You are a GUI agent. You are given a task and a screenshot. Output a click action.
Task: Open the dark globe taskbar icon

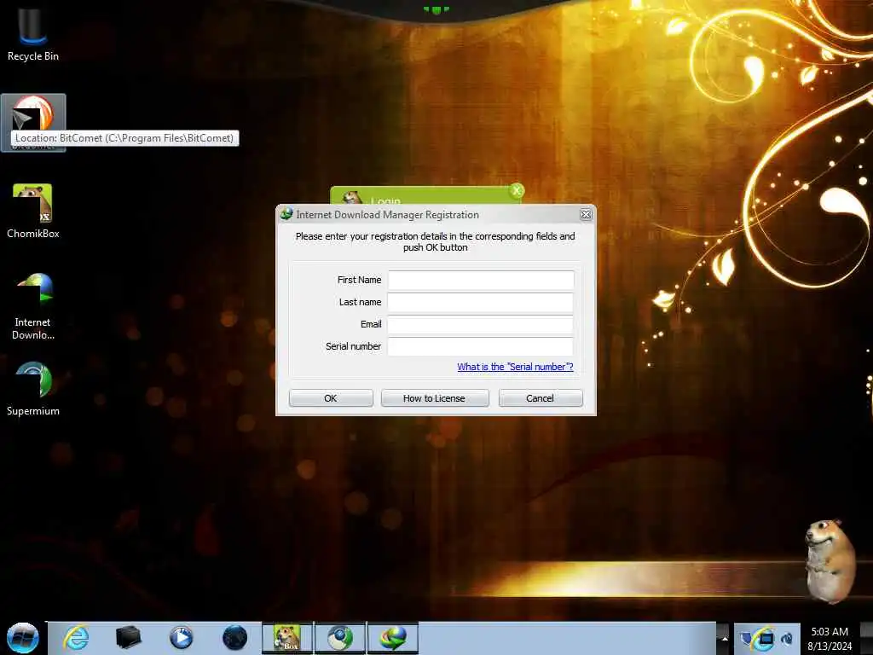click(234, 638)
